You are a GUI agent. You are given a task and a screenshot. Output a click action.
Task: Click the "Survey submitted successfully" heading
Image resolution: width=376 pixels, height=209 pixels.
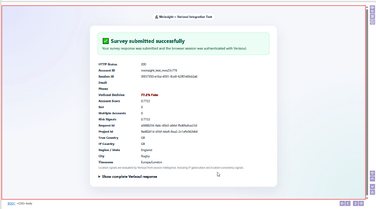point(148,41)
